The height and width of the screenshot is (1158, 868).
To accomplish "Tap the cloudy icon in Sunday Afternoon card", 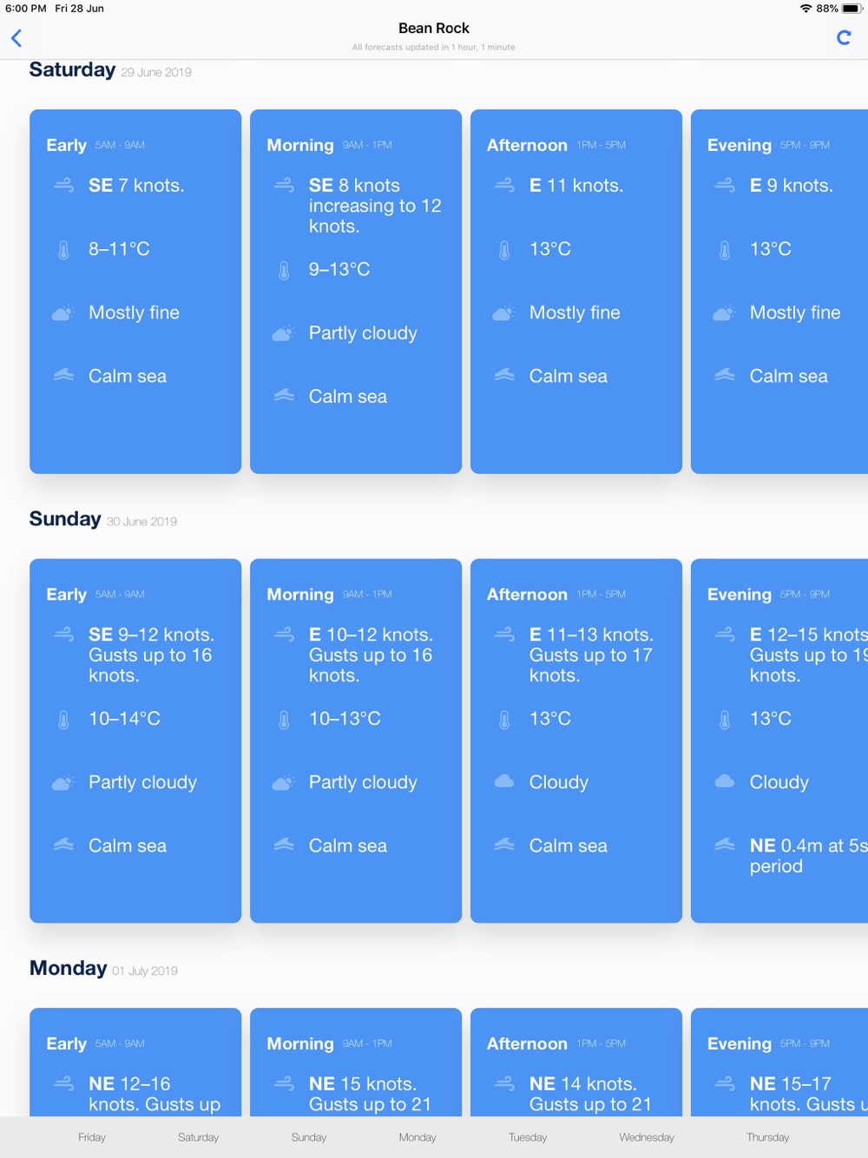I will coord(504,781).
